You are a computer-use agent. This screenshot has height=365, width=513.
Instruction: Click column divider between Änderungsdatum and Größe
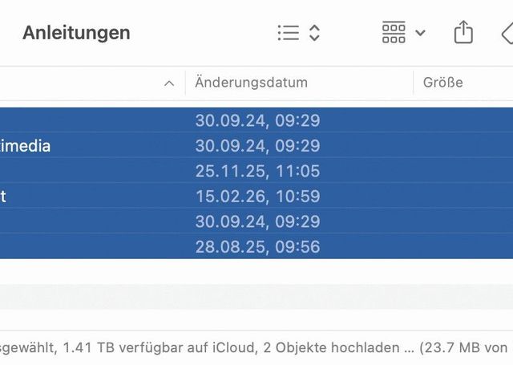pyautogui.click(x=414, y=83)
